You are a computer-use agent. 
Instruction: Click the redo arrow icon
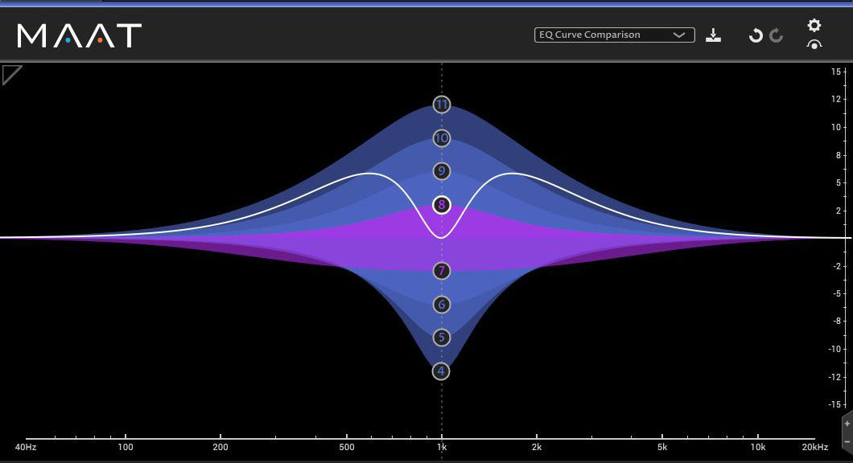(777, 35)
